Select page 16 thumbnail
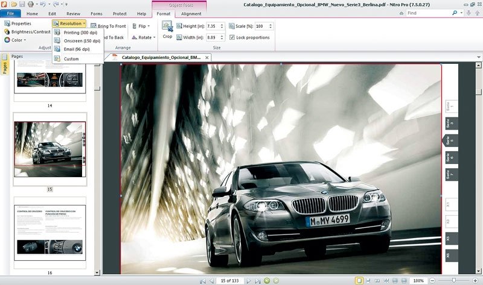The image size is (483, 285). (50, 233)
